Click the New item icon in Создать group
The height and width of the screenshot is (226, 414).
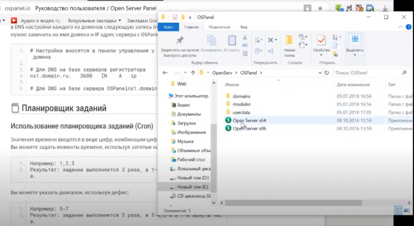coord(302,37)
